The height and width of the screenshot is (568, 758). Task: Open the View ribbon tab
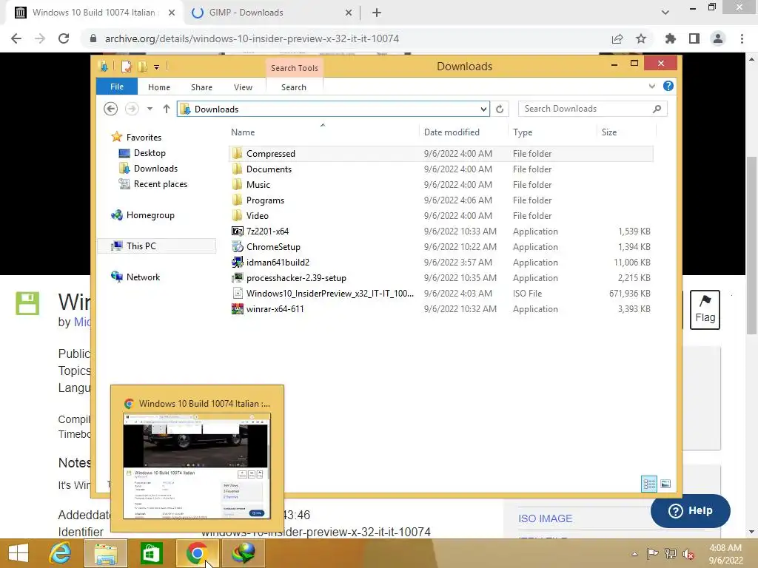click(x=243, y=87)
